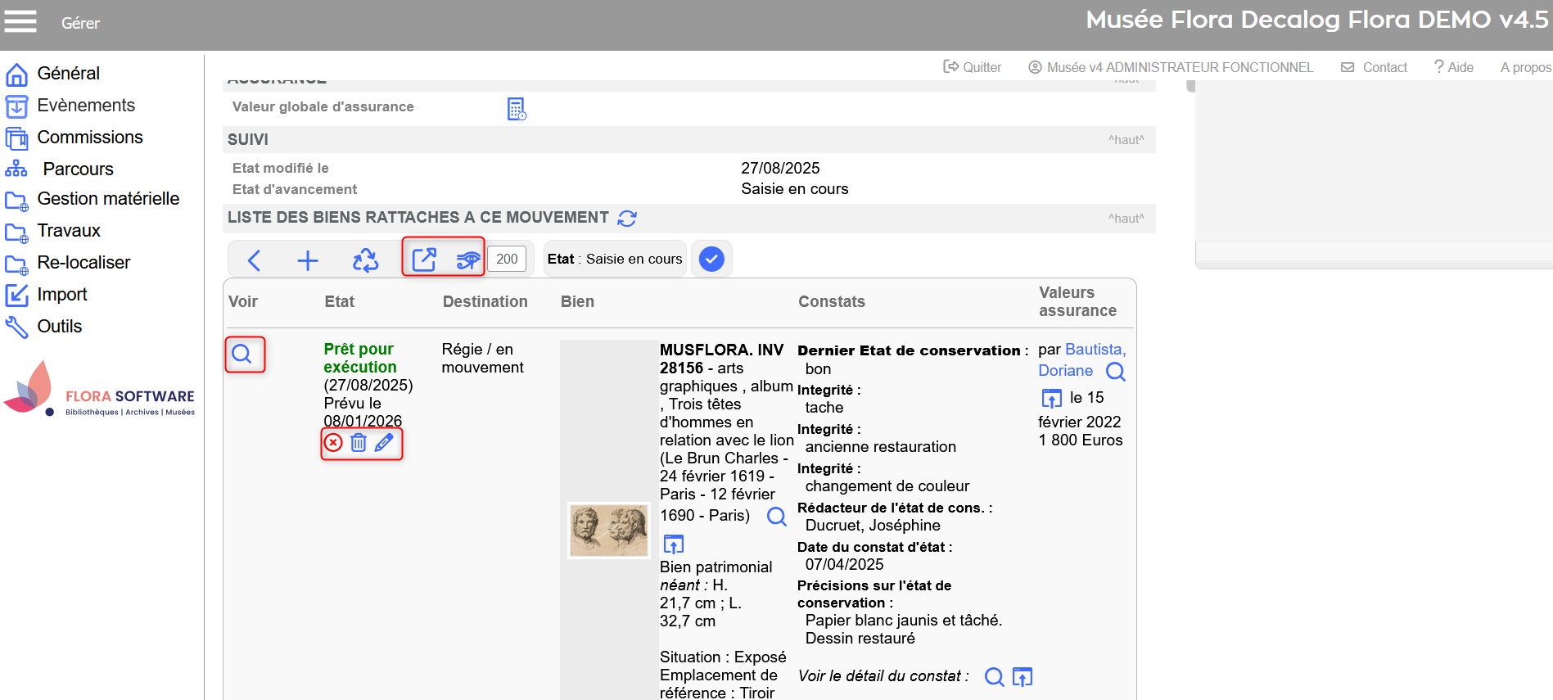Open the hamburger menu at top left
1553x700 pixels.
[x=20, y=21]
